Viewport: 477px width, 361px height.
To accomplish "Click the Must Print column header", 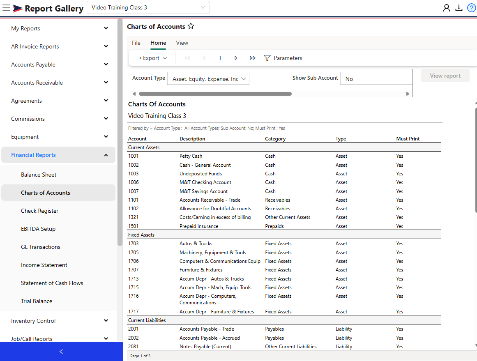I will click(x=408, y=139).
